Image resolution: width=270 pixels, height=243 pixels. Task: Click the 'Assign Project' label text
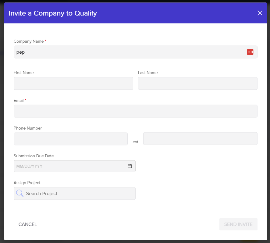(27, 183)
